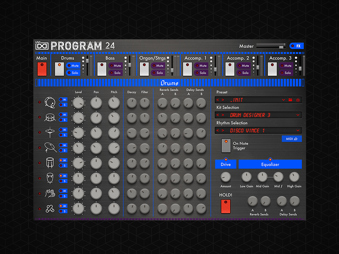Viewport: 339px width, 254px height.
Task: Open the Rhythm Selection dropdown chevron
Action: 298,131
